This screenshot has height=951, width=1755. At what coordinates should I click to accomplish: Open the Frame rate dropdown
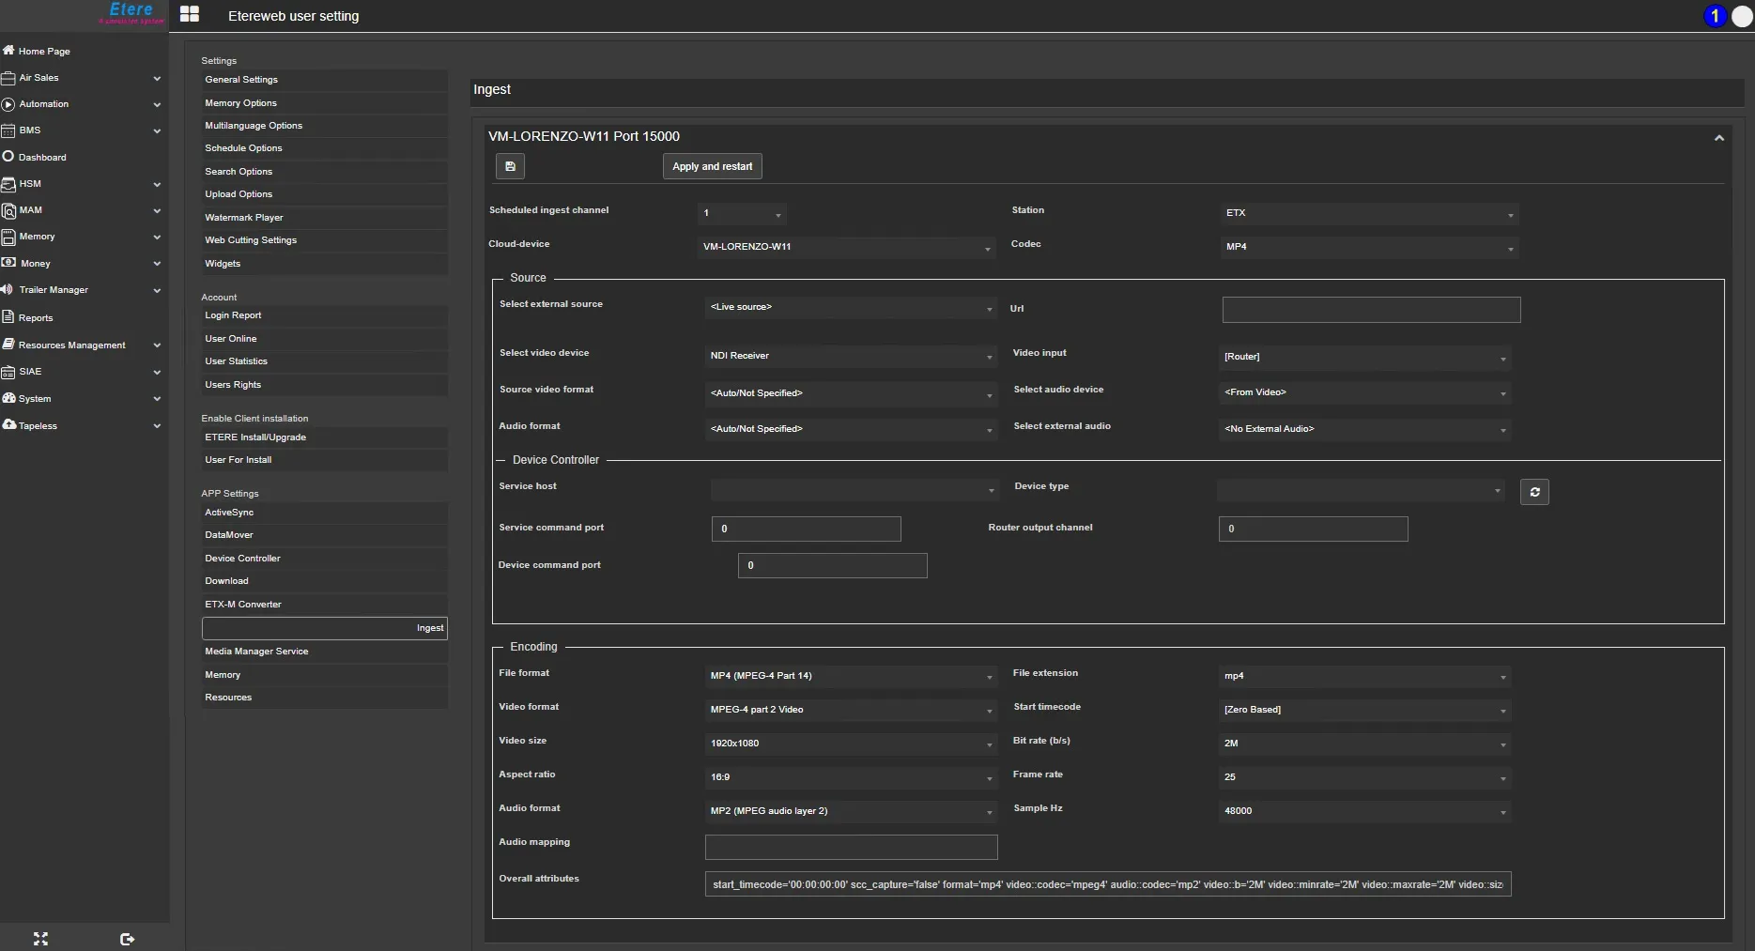[x=1364, y=777]
